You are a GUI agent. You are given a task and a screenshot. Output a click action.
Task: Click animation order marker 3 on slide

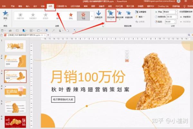coord(127,57)
